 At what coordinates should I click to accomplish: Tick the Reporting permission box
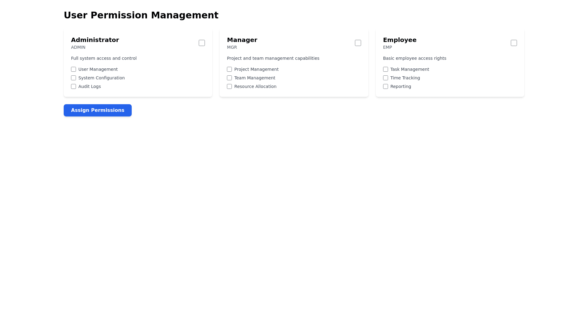coord(385,86)
